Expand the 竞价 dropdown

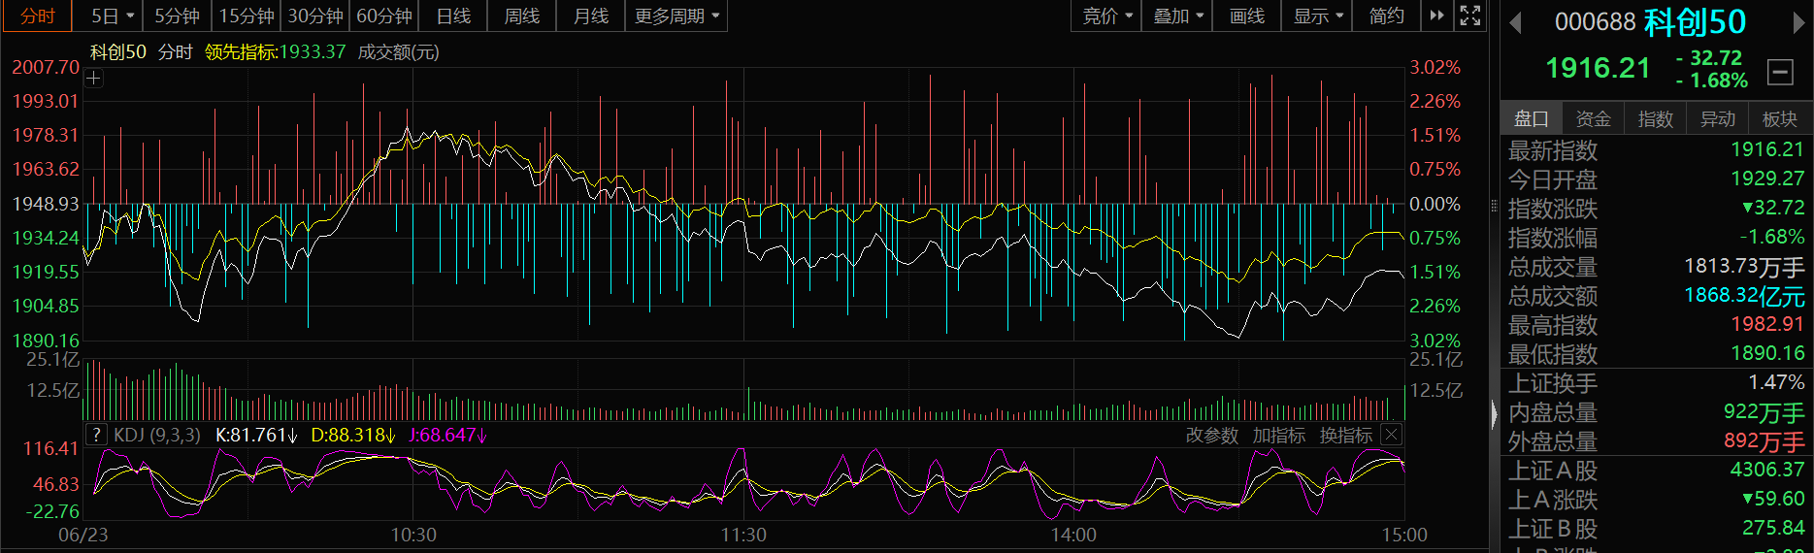point(1107,16)
